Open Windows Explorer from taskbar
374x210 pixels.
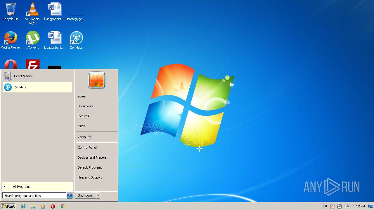tap(33, 206)
